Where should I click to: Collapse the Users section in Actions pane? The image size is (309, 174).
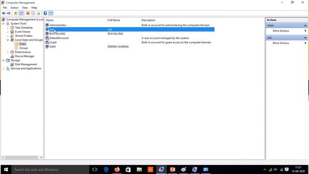point(305,26)
